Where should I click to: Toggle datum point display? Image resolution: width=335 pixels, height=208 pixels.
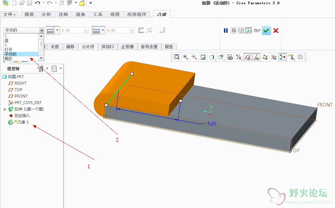pyautogui.click(x=265, y=57)
